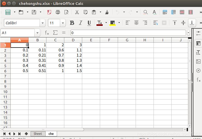Toggle Wrap Text icon
This screenshot has width=202, height=139.
coord(156,23)
